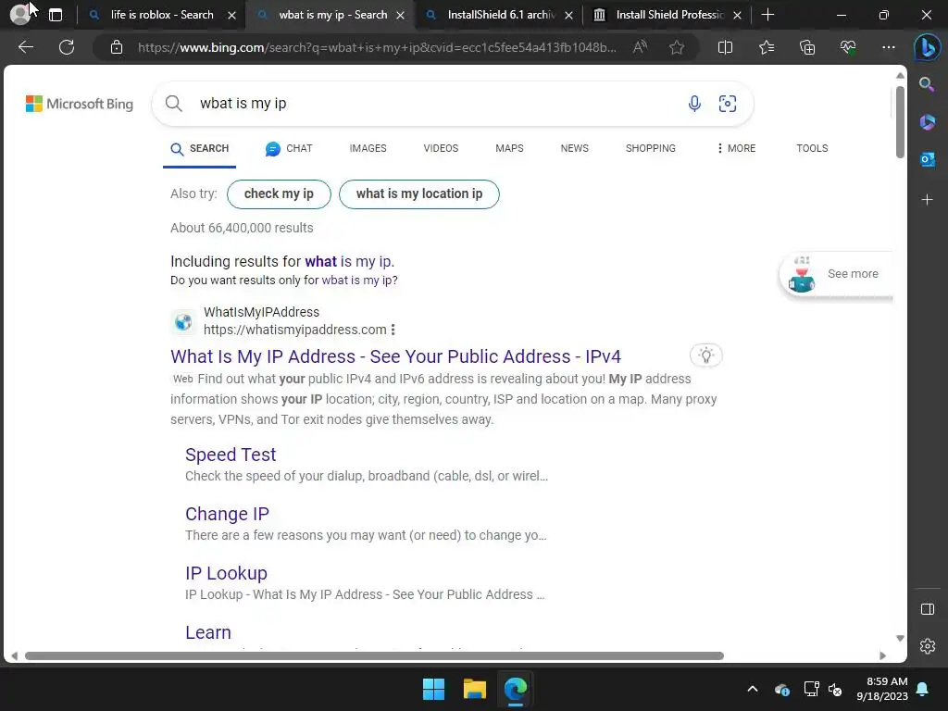This screenshot has height=711, width=948.
Task: Click the browser address bar URL
Action: pos(377,47)
